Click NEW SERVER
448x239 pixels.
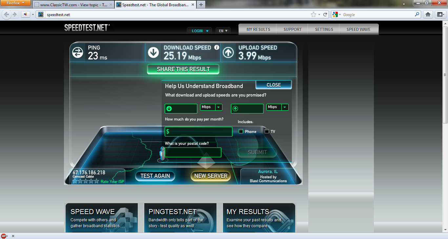(x=211, y=176)
